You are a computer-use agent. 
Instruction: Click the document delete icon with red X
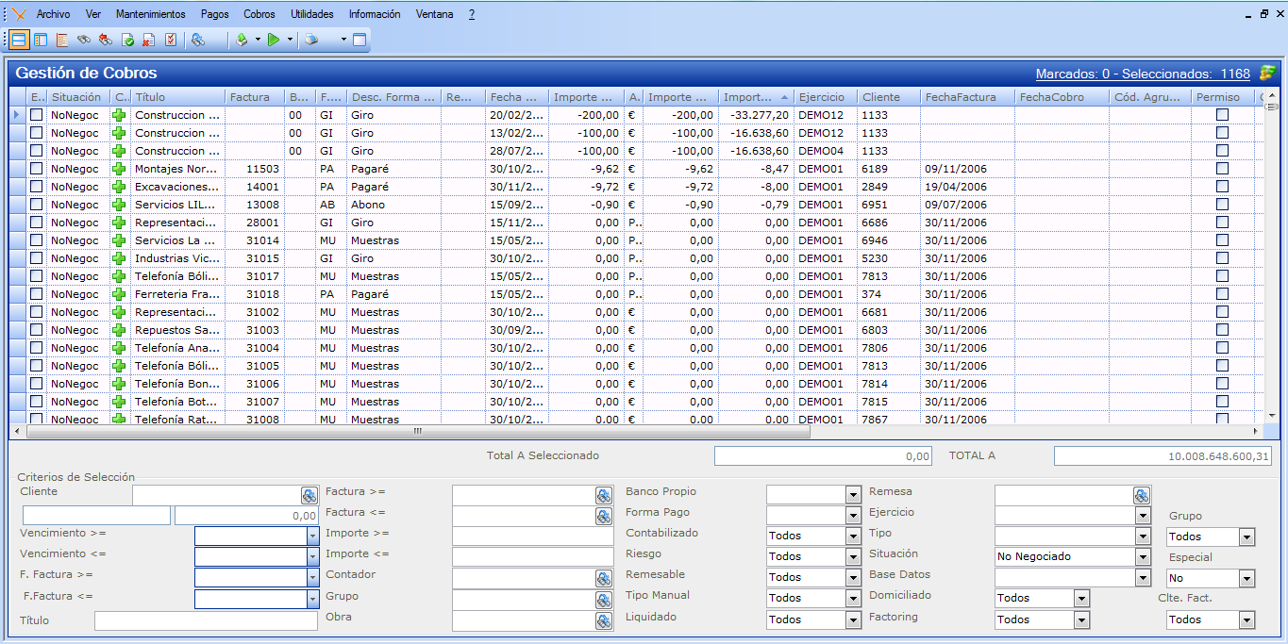(x=146, y=40)
